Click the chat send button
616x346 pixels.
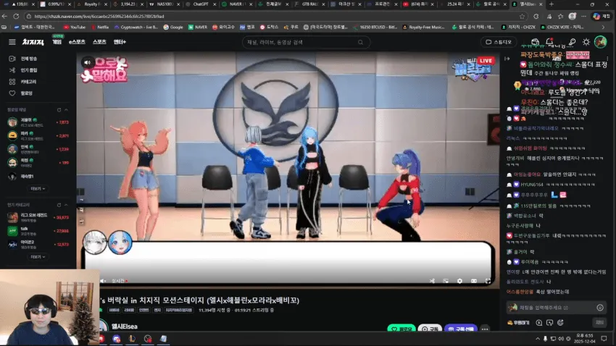tap(599, 322)
